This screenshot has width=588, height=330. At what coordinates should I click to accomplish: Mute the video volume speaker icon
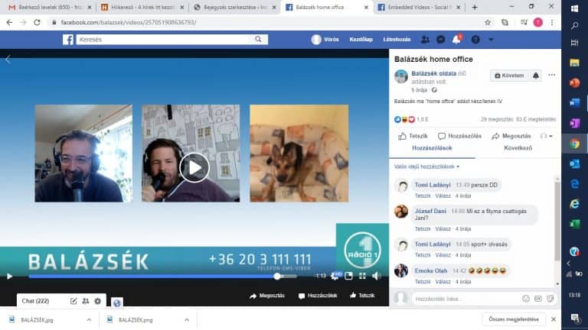tap(376, 276)
